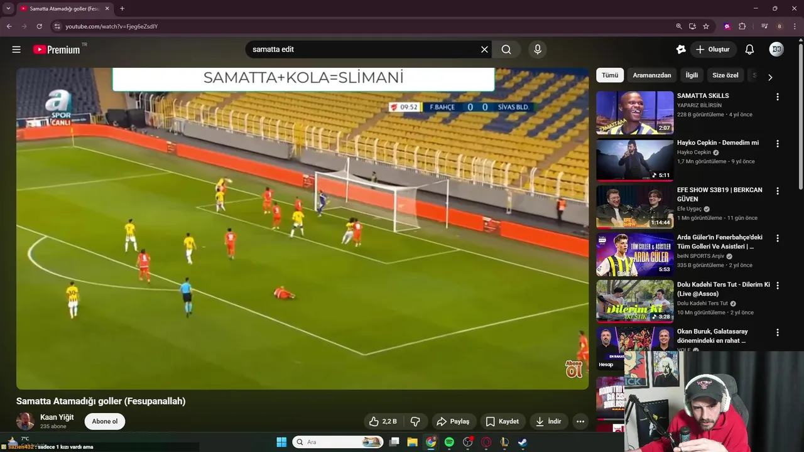Open more video actions (three dots)
The height and width of the screenshot is (452, 804).
click(580, 421)
